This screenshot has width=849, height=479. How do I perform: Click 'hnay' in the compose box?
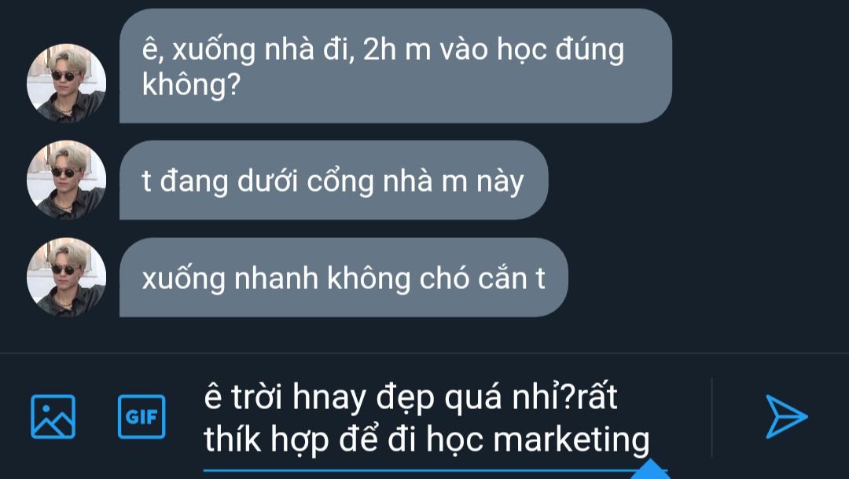point(329,398)
